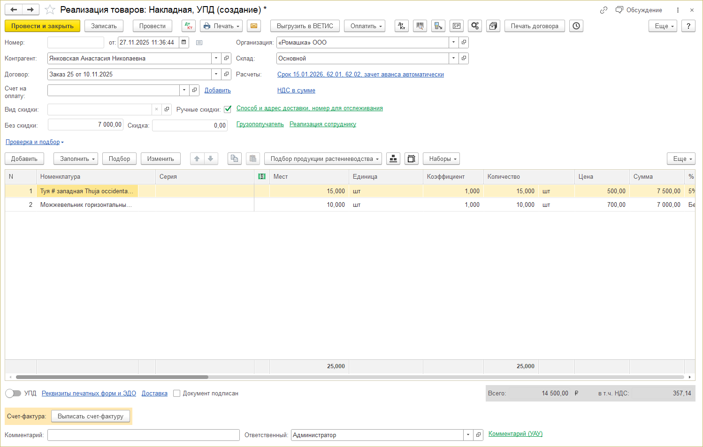Open the Договор record with open button
The height and width of the screenshot is (447, 703).
[x=227, y=75]
